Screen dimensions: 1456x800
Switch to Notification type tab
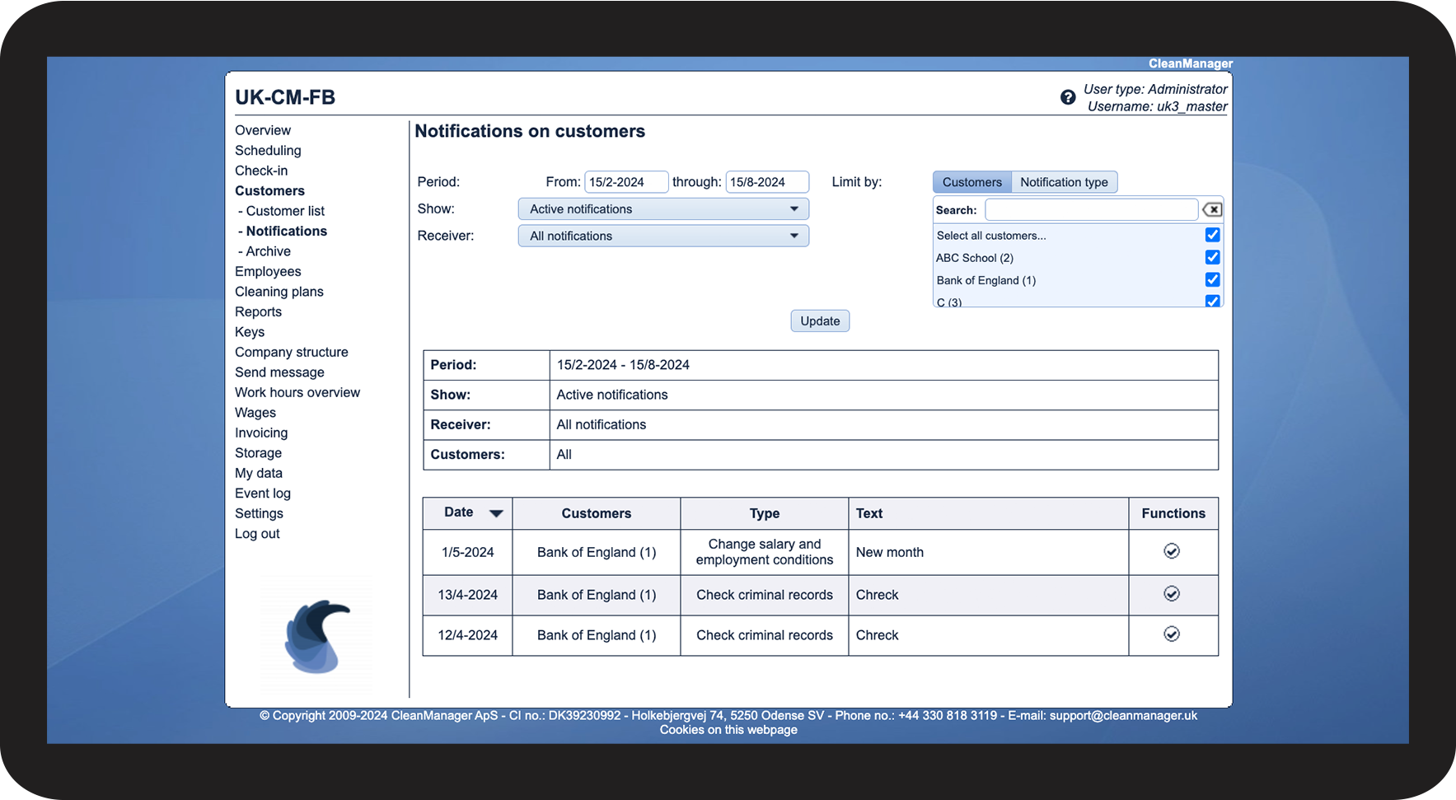(1064, 182)
